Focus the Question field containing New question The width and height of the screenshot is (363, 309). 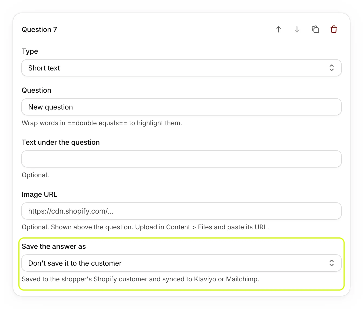(x=182, y=107)
